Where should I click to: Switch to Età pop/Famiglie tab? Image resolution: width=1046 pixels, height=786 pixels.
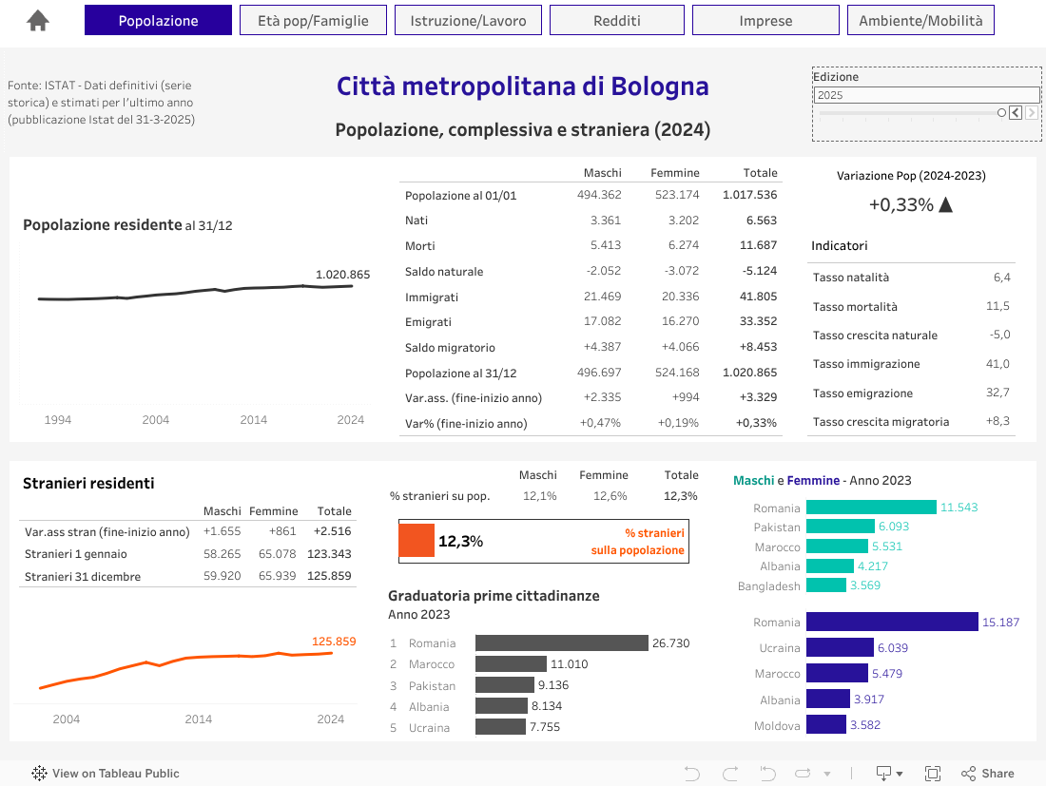coord(313,20)
